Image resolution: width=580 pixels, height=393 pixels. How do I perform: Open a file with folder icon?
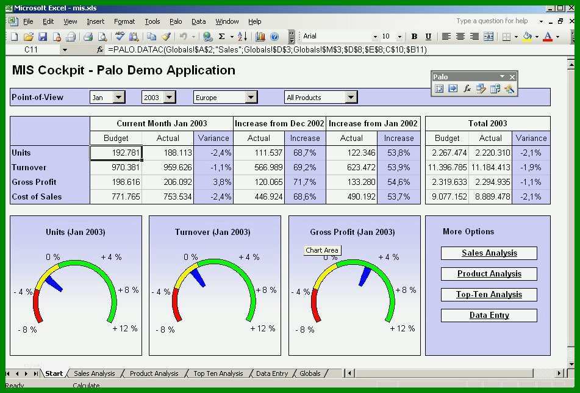[x=29, y=36]
